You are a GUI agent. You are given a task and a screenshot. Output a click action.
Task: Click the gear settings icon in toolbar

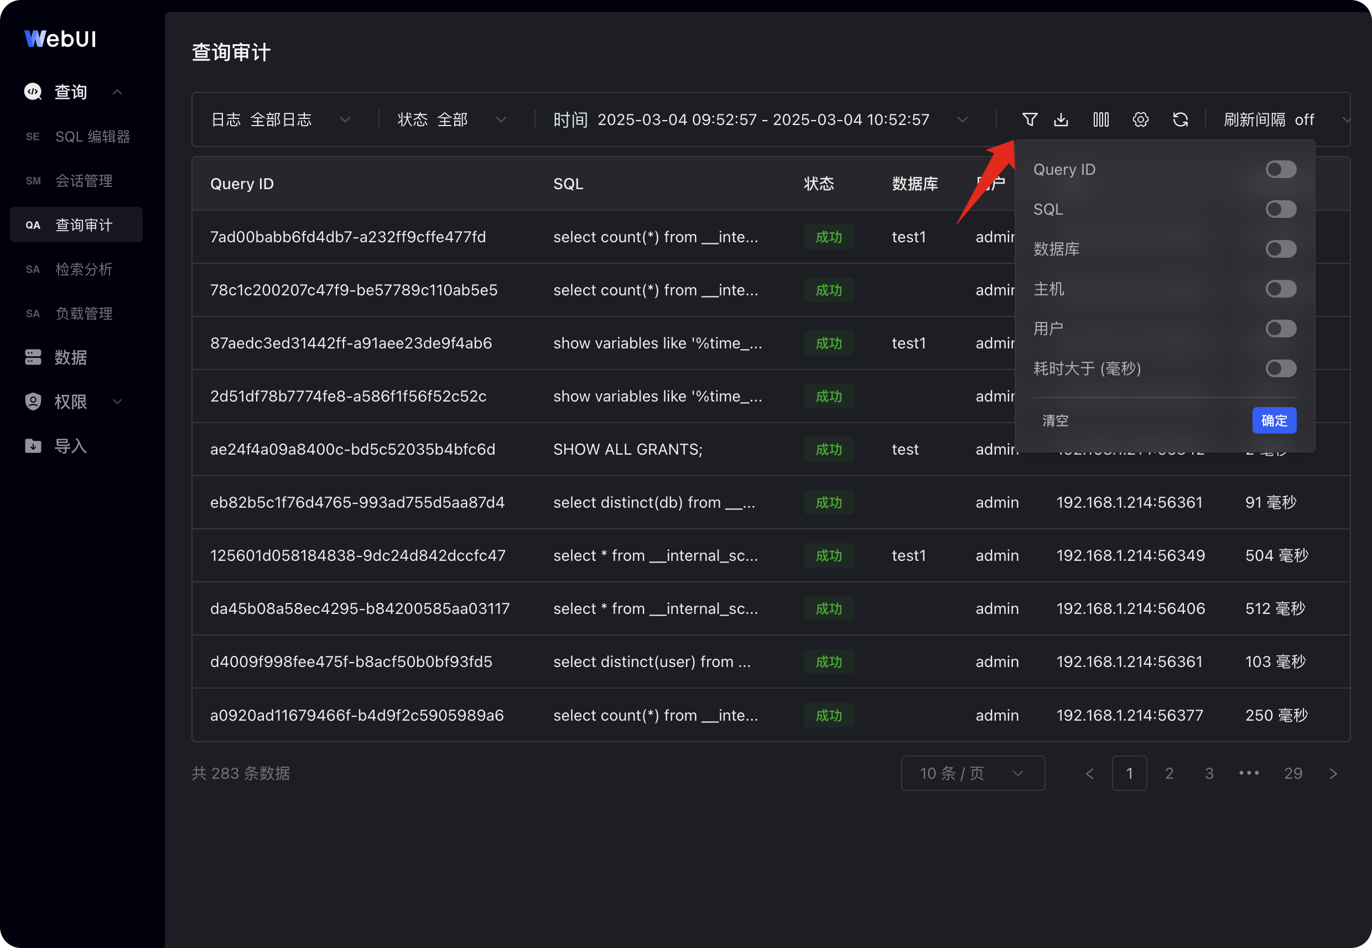point(1140,119)
